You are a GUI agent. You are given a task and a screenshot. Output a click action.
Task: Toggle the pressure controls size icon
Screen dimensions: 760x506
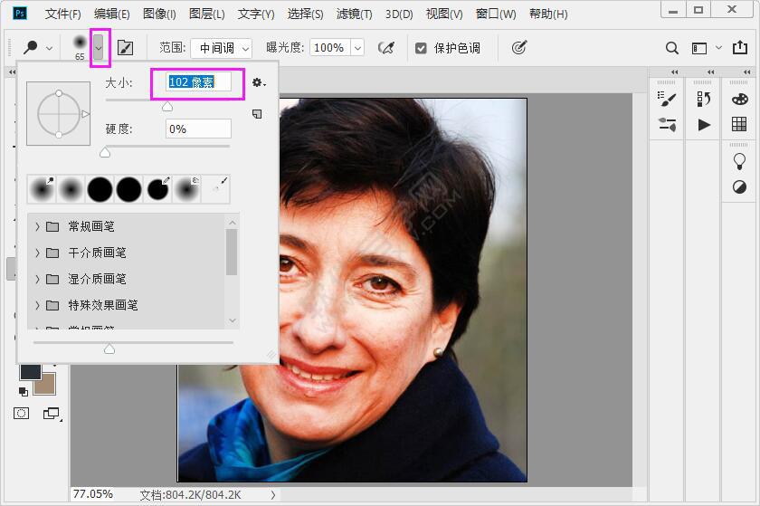[518, 47]
